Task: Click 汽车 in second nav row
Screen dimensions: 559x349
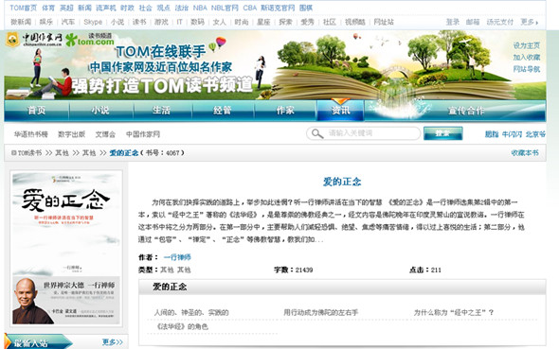Action: pyautogui.click(x=68, y=22)
